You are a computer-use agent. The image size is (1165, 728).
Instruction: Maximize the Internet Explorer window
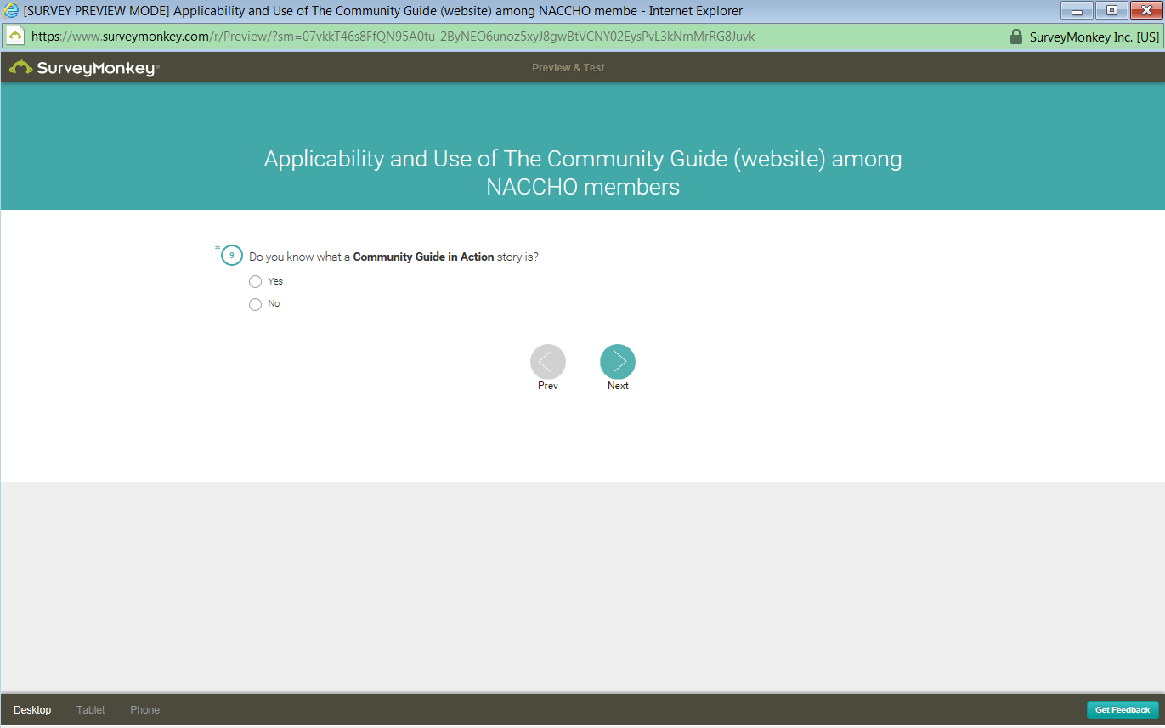click(1111, 11)
